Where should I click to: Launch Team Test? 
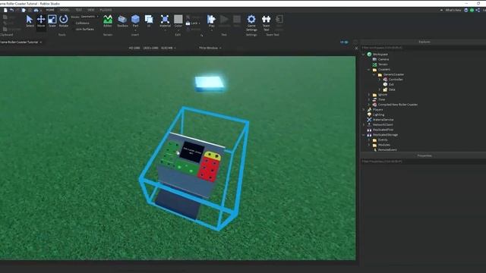(266, 22)
